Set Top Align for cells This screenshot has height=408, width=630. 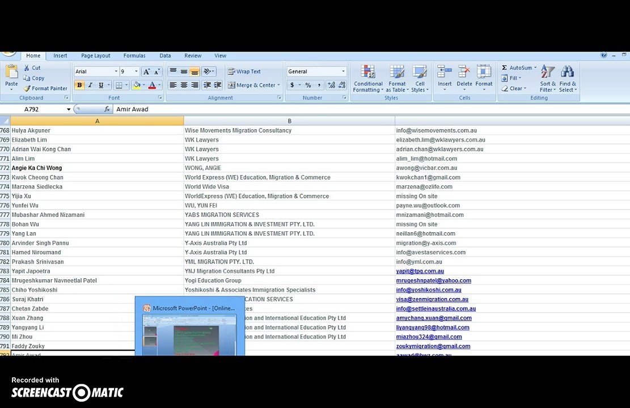[x=173, y=71]
